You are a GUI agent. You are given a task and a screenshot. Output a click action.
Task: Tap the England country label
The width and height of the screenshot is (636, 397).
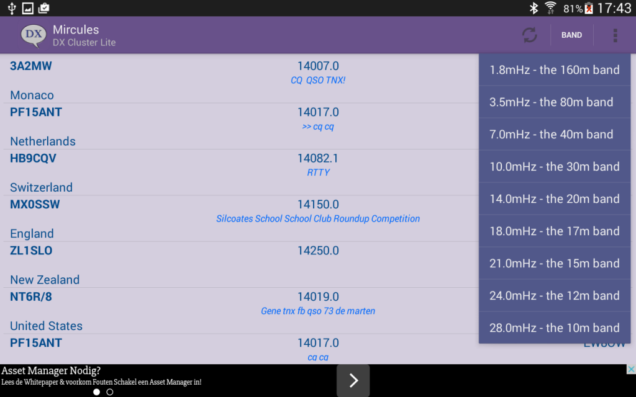tap(32, 234)
